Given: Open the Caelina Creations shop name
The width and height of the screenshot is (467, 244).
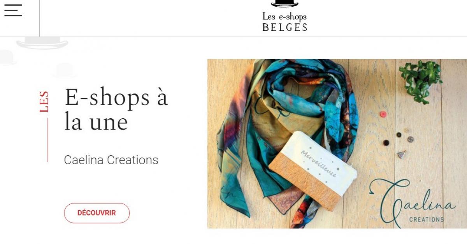Looking at the screenshot, I should 111,160.
